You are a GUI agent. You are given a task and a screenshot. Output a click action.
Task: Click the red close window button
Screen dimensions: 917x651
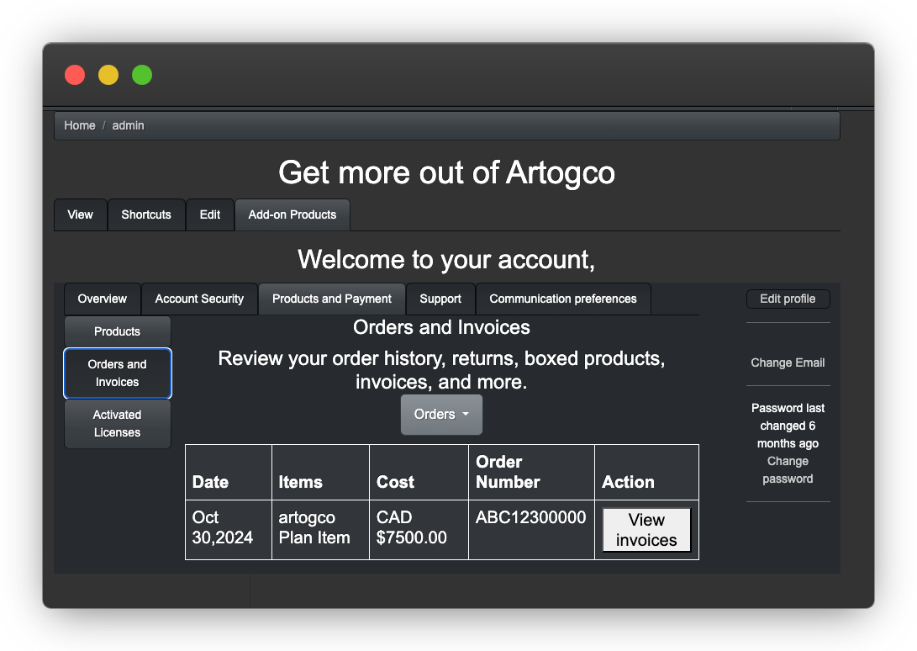click(75, 75)
